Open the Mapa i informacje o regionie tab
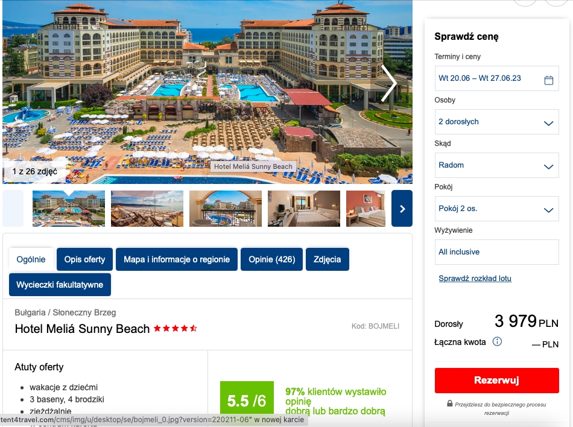 177,259
